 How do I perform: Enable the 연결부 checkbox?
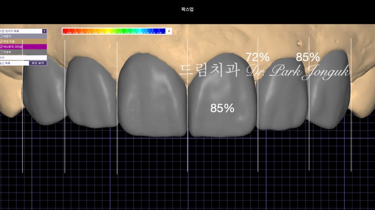(x=1, y=51)
